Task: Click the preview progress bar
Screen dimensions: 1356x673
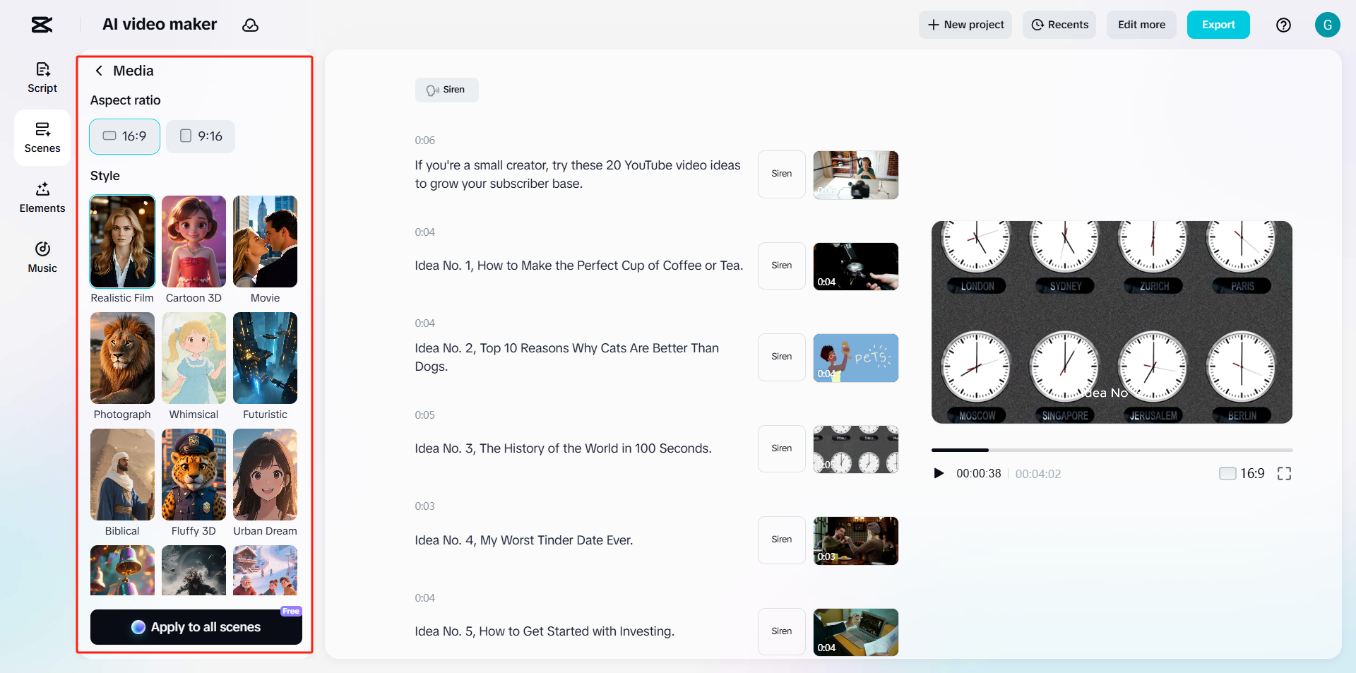Action: click(x=1112, y=450)
